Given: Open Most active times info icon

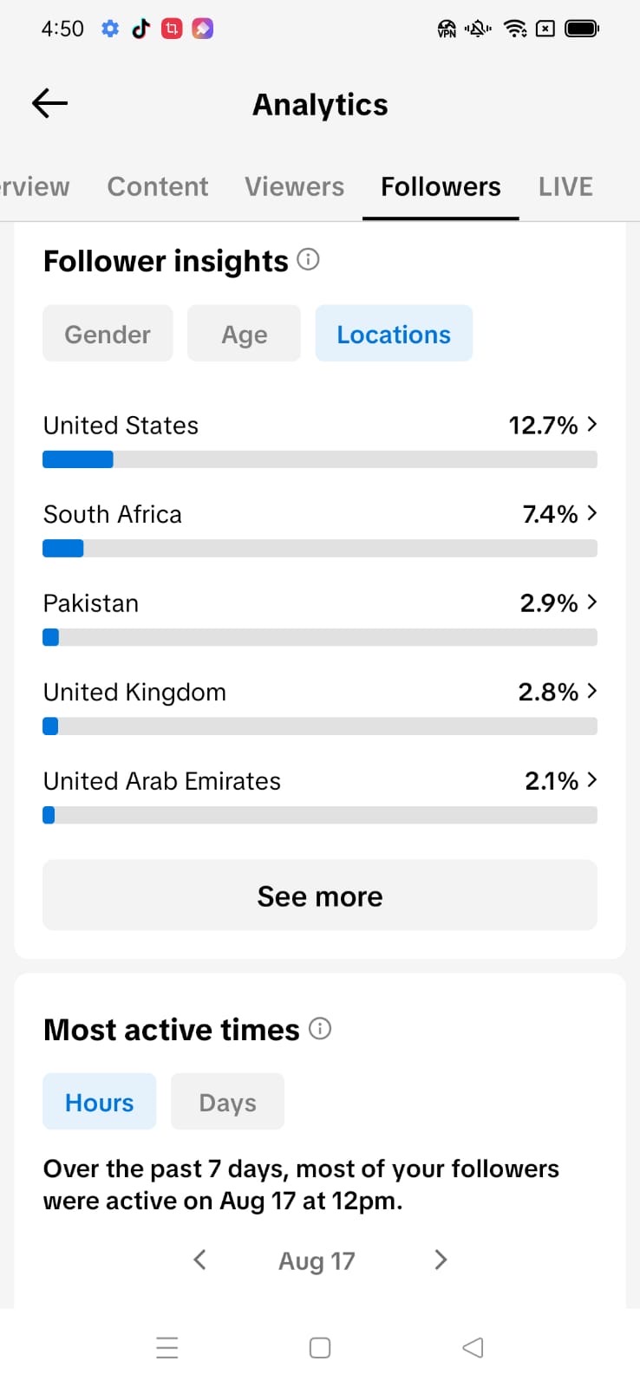Looking at the screenshot, I should pyautogui.click(x=320, y=1028).
